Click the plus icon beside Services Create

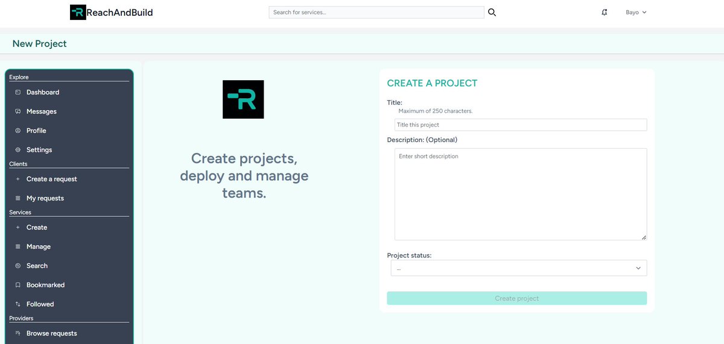point(17,227)
